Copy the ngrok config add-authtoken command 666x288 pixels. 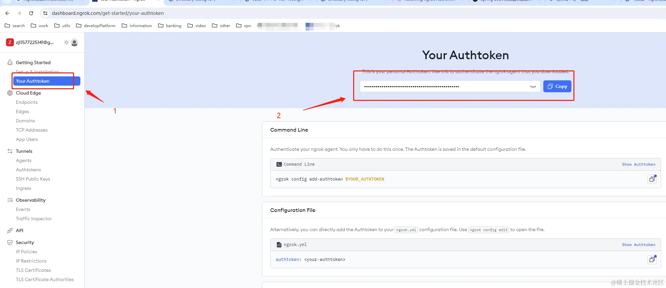[x=652, y=179]
